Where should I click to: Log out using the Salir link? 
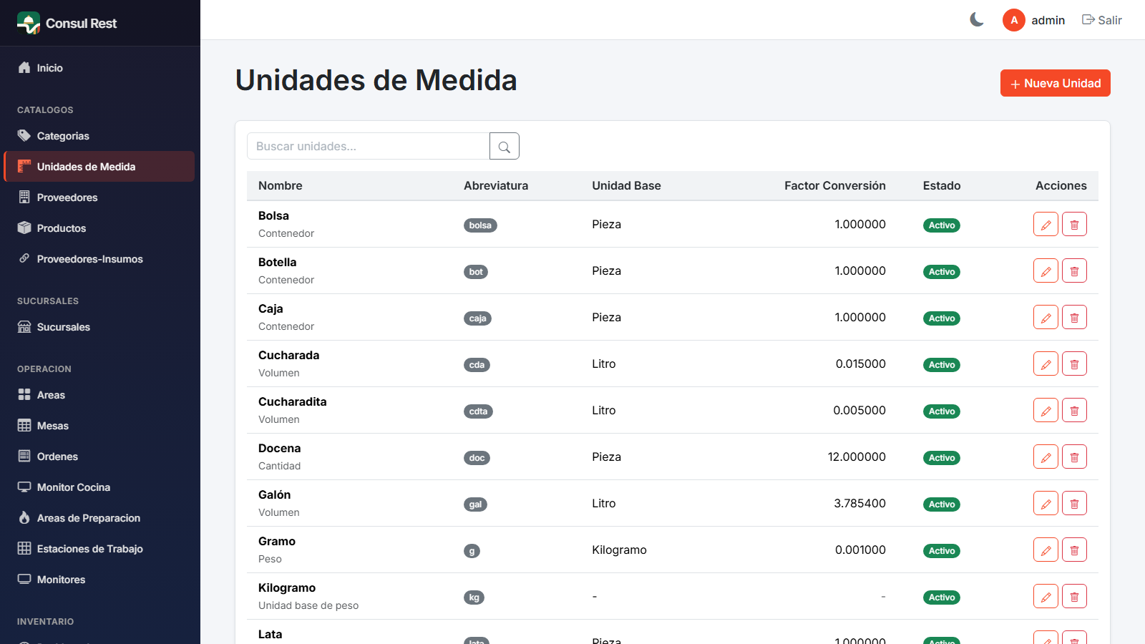pos(1101,20)
